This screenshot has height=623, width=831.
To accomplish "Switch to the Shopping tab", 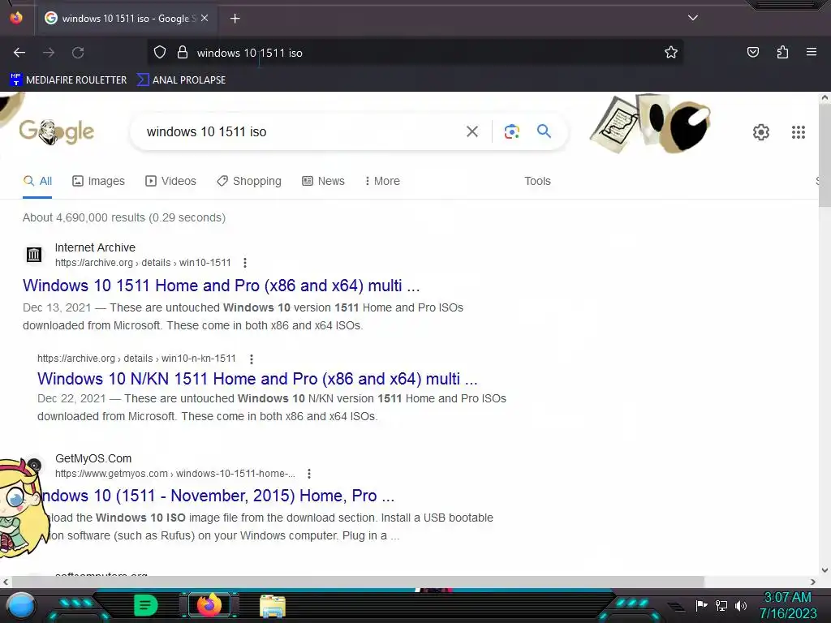I will 249,181.
